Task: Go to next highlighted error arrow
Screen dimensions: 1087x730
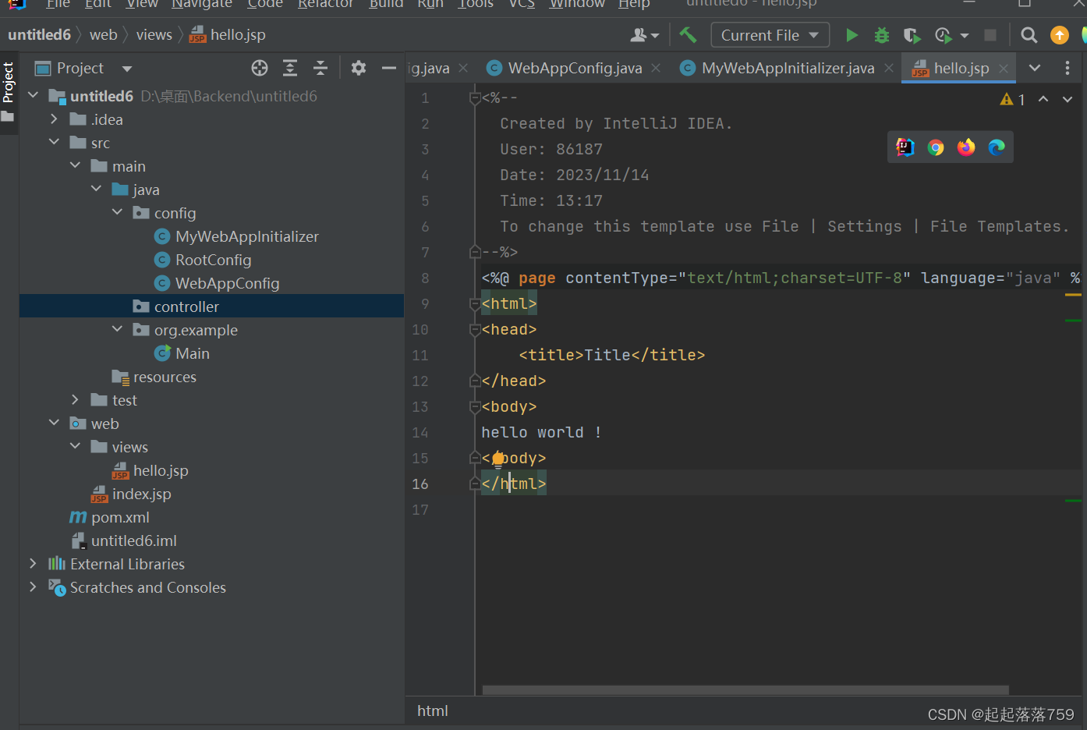Action: pos(1068,99)
